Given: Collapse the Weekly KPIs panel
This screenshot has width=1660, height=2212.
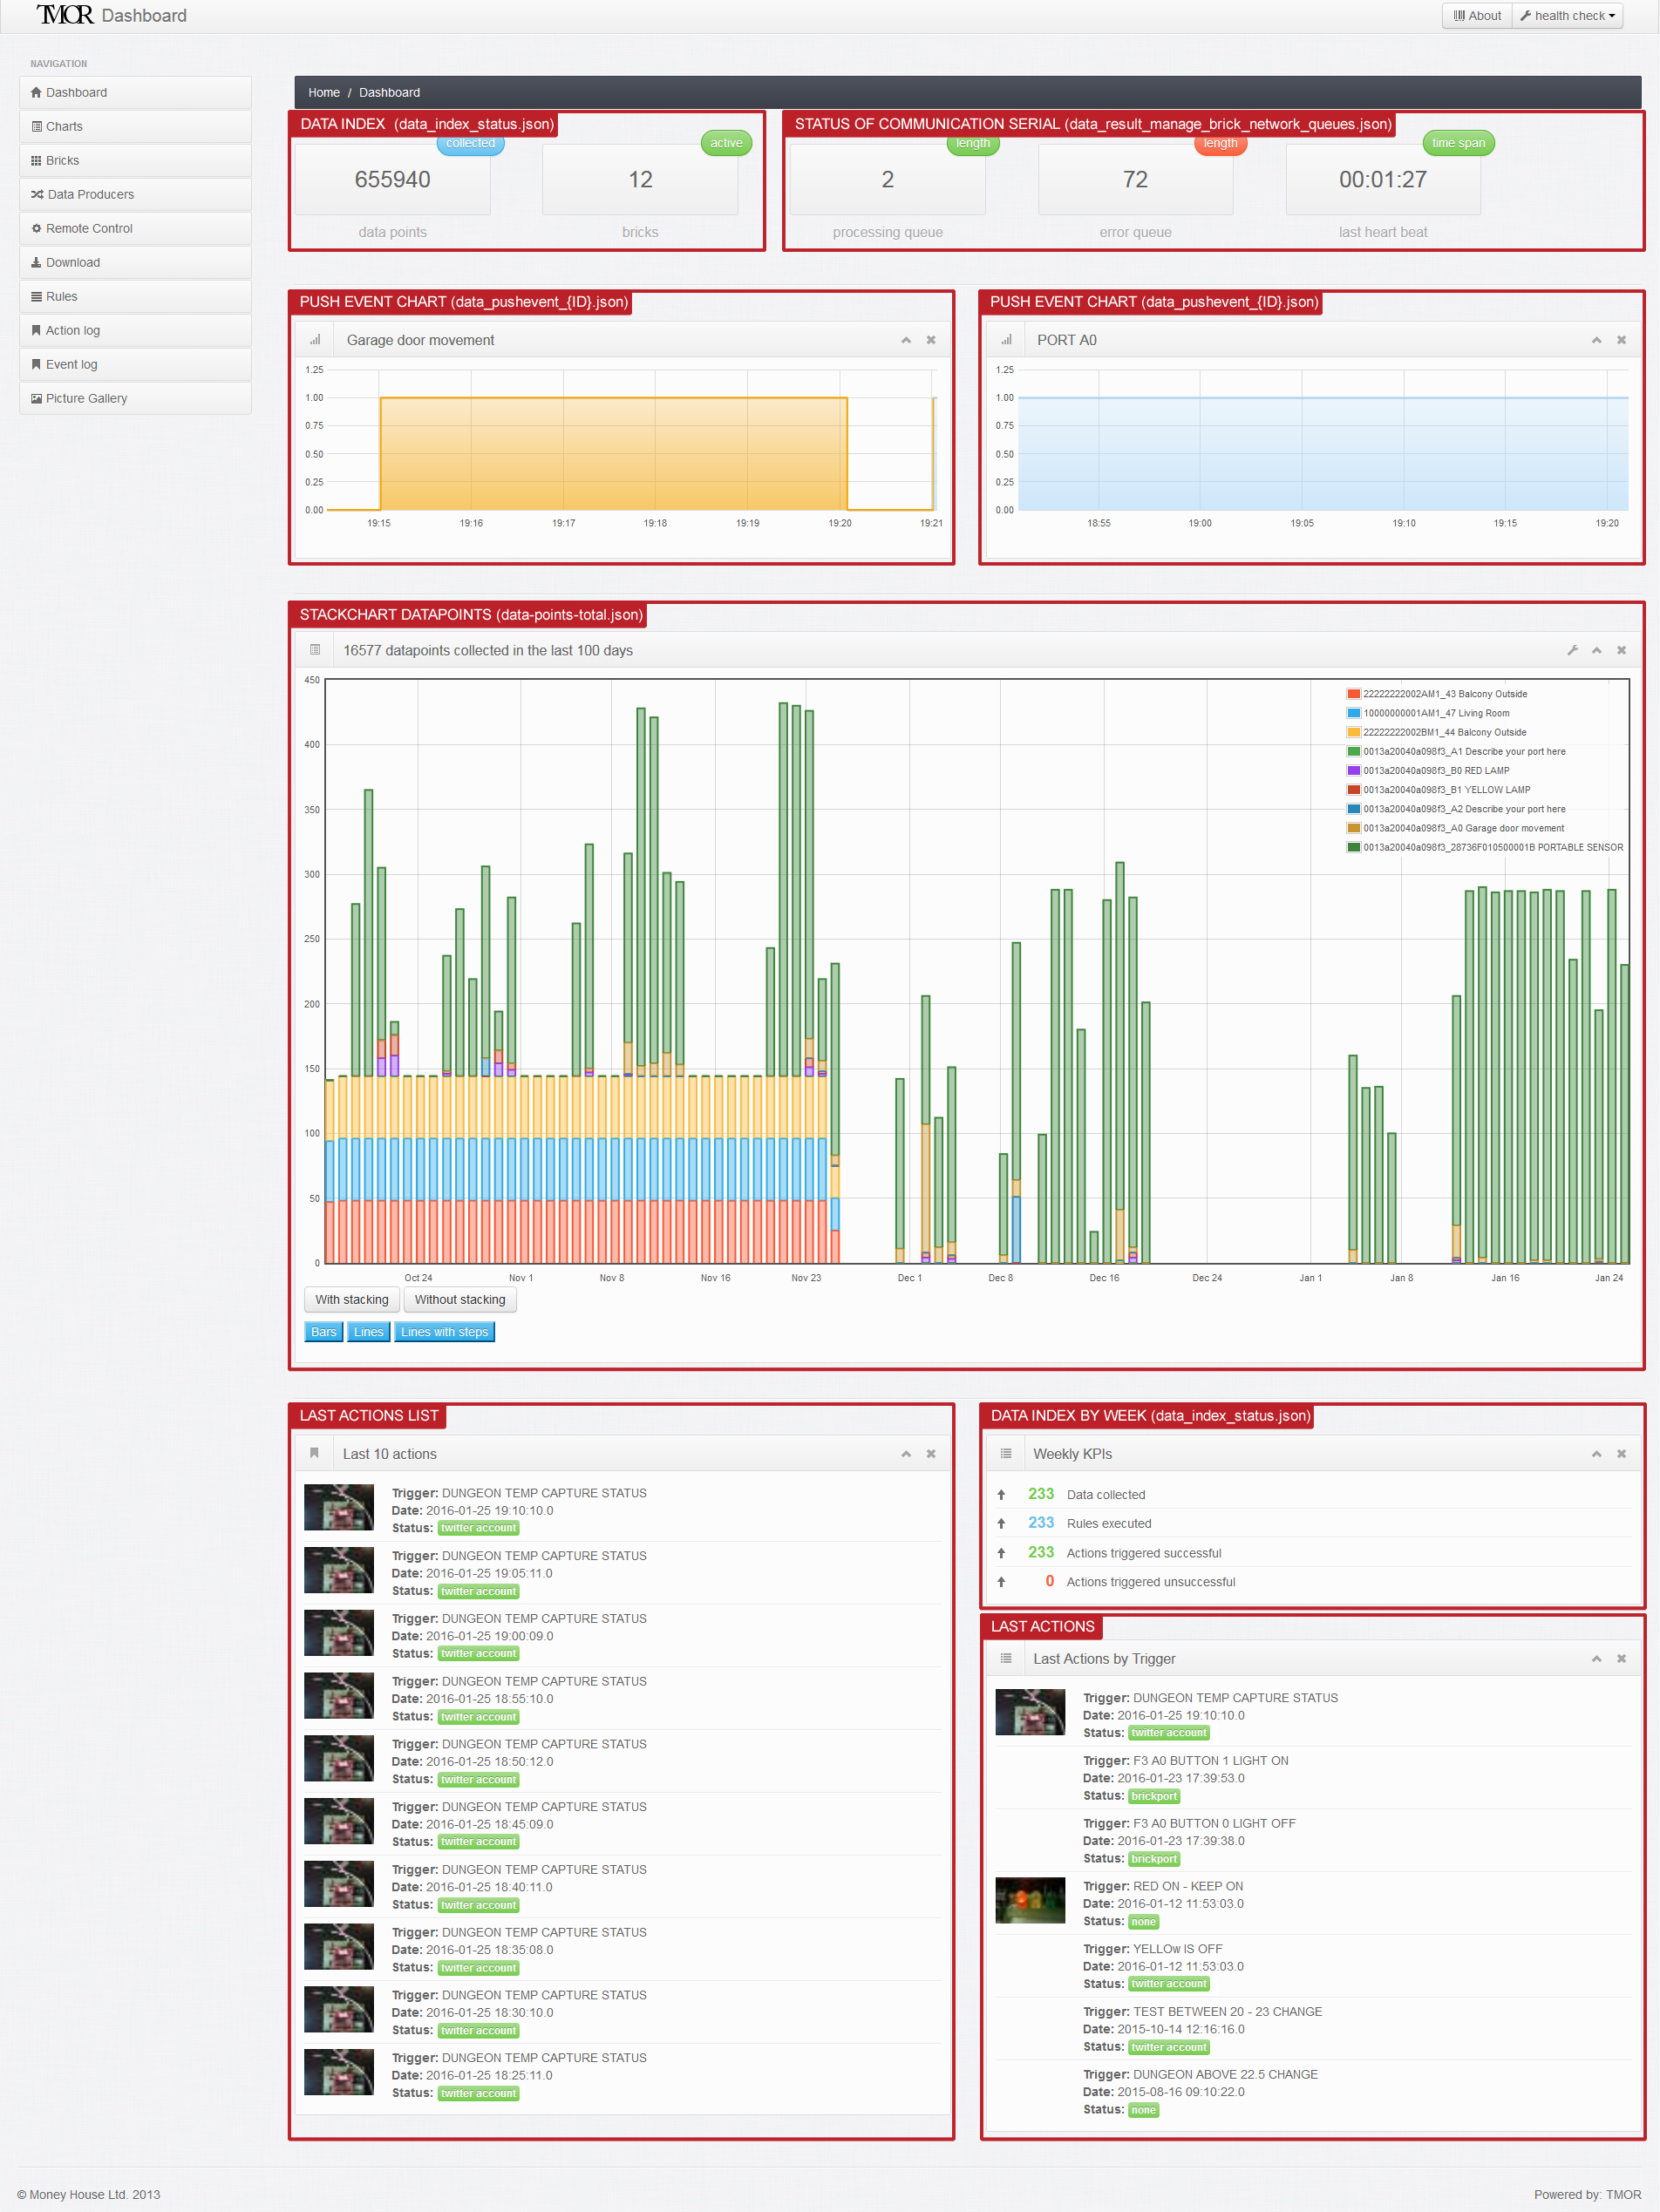Looking at the screenshot, I should point(1596,1454).
